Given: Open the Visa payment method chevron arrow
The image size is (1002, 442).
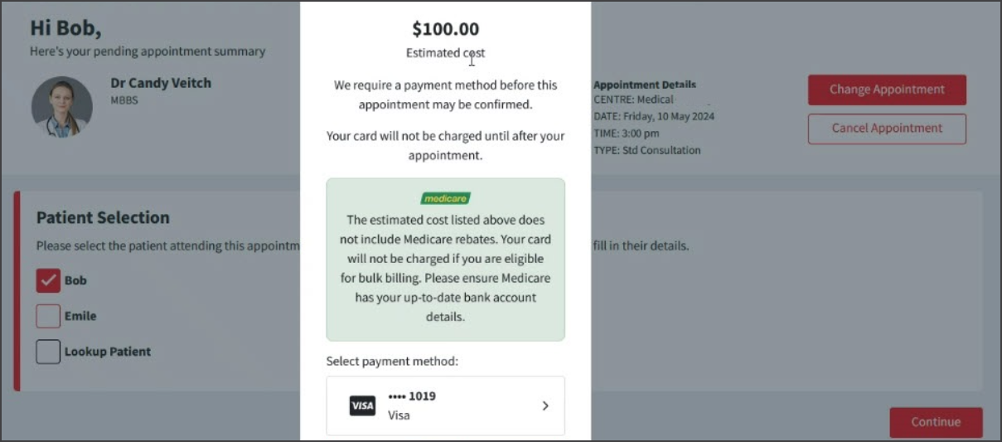Looking at the screenshot, I should [545, 406].
